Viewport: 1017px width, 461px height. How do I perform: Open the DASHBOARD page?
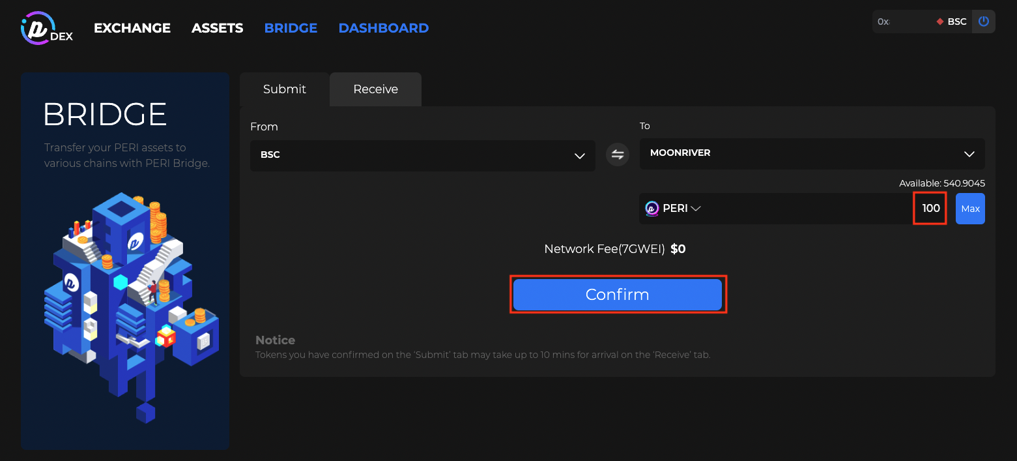[384, 28]
